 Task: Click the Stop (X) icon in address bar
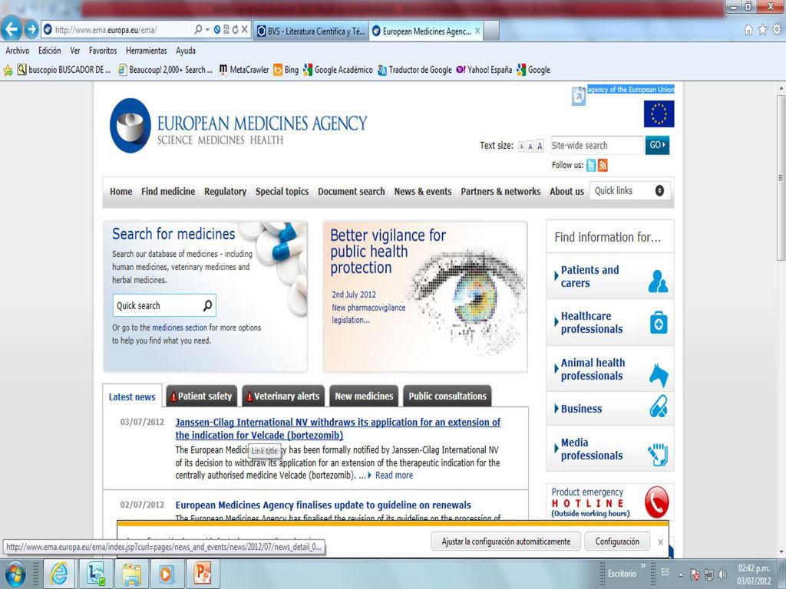pyautogui.click(x=244, y=30)
